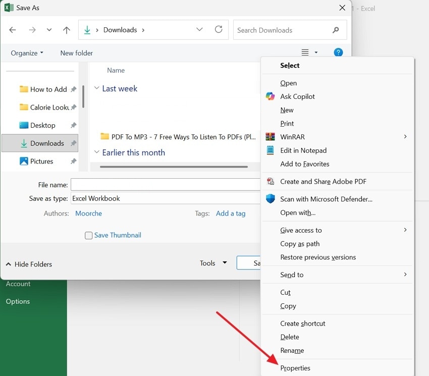The image size is (429, 376).
Task: Change the view layout icon
Action: (305, 52)
